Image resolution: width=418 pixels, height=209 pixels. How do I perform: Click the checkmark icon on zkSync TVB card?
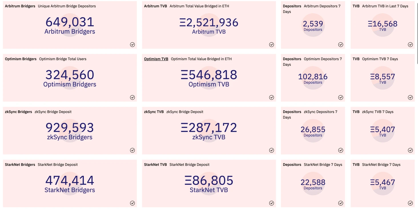click(272, 150)
